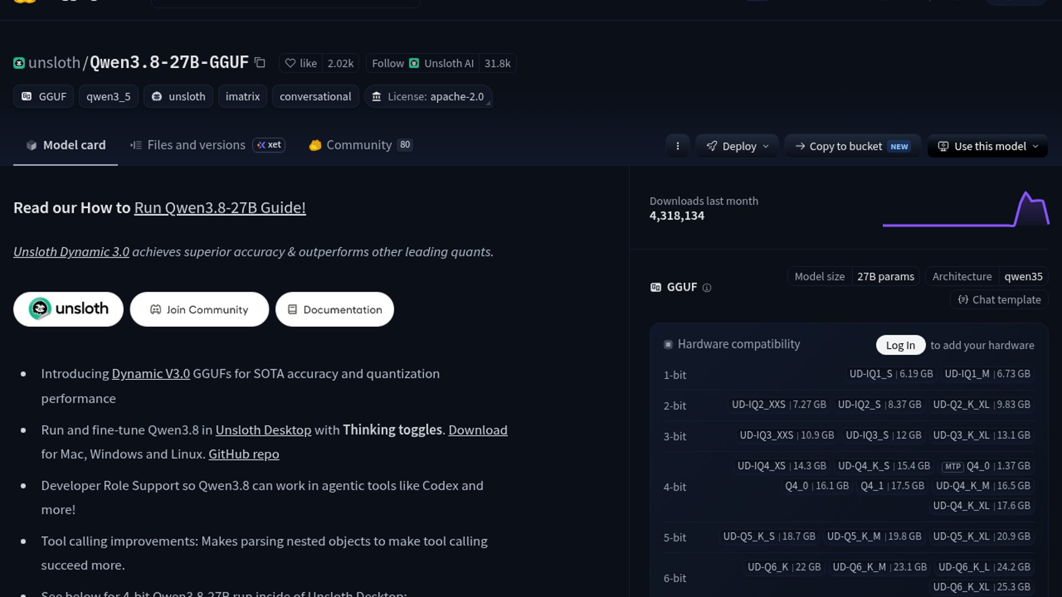Select the UD-IQ3_S 12 GB quant

883,436
